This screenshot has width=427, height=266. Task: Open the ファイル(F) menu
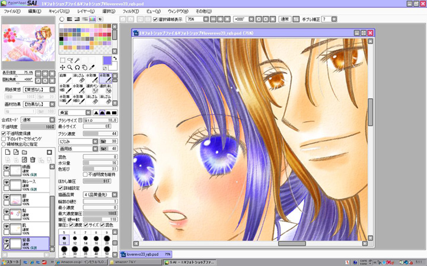point(12,11)
